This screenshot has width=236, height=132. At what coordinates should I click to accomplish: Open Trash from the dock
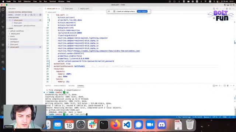coord(190,125)
